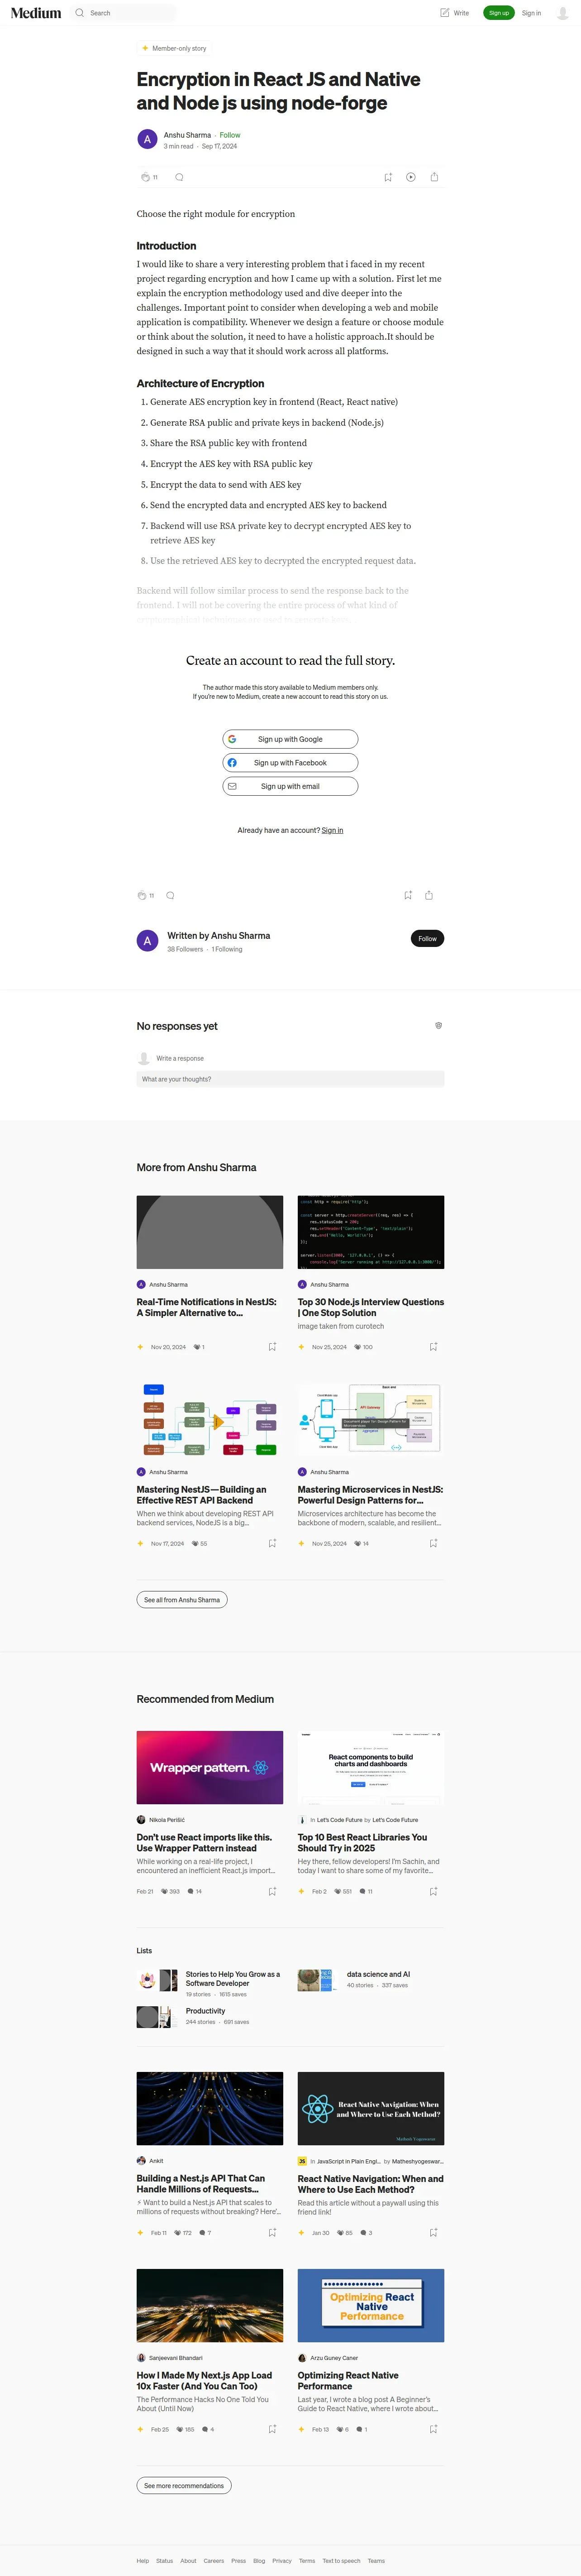Open the Privacy footer link
581x2576 pixels.
281,2561
